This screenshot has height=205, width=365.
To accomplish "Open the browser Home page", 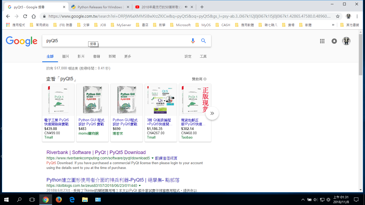I will (x=34, y=16).
